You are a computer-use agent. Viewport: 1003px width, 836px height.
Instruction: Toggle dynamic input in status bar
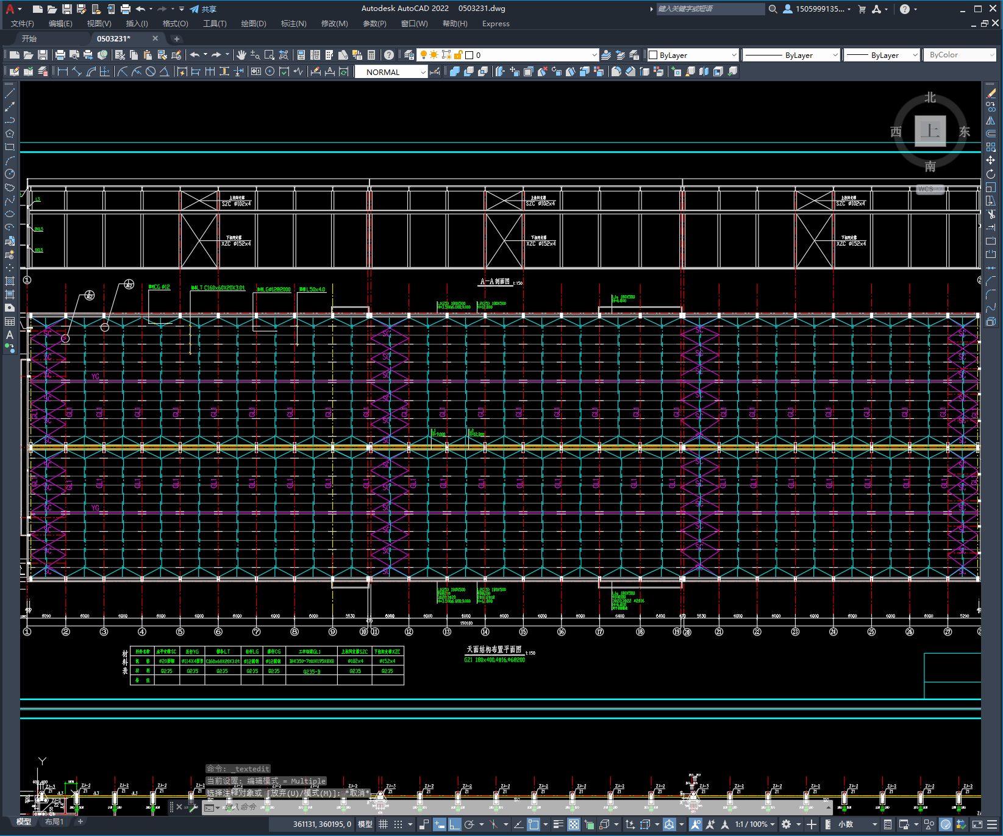coord(440,824)
